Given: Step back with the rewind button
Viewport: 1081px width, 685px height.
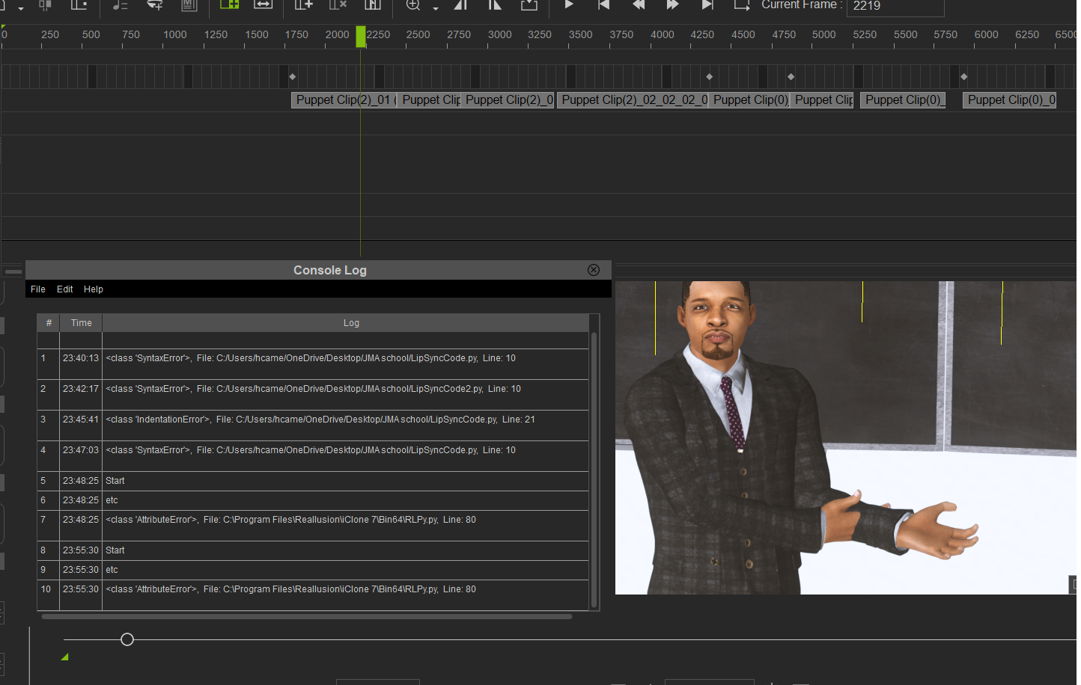Looking at the screenshot, I should pos(639,4).
